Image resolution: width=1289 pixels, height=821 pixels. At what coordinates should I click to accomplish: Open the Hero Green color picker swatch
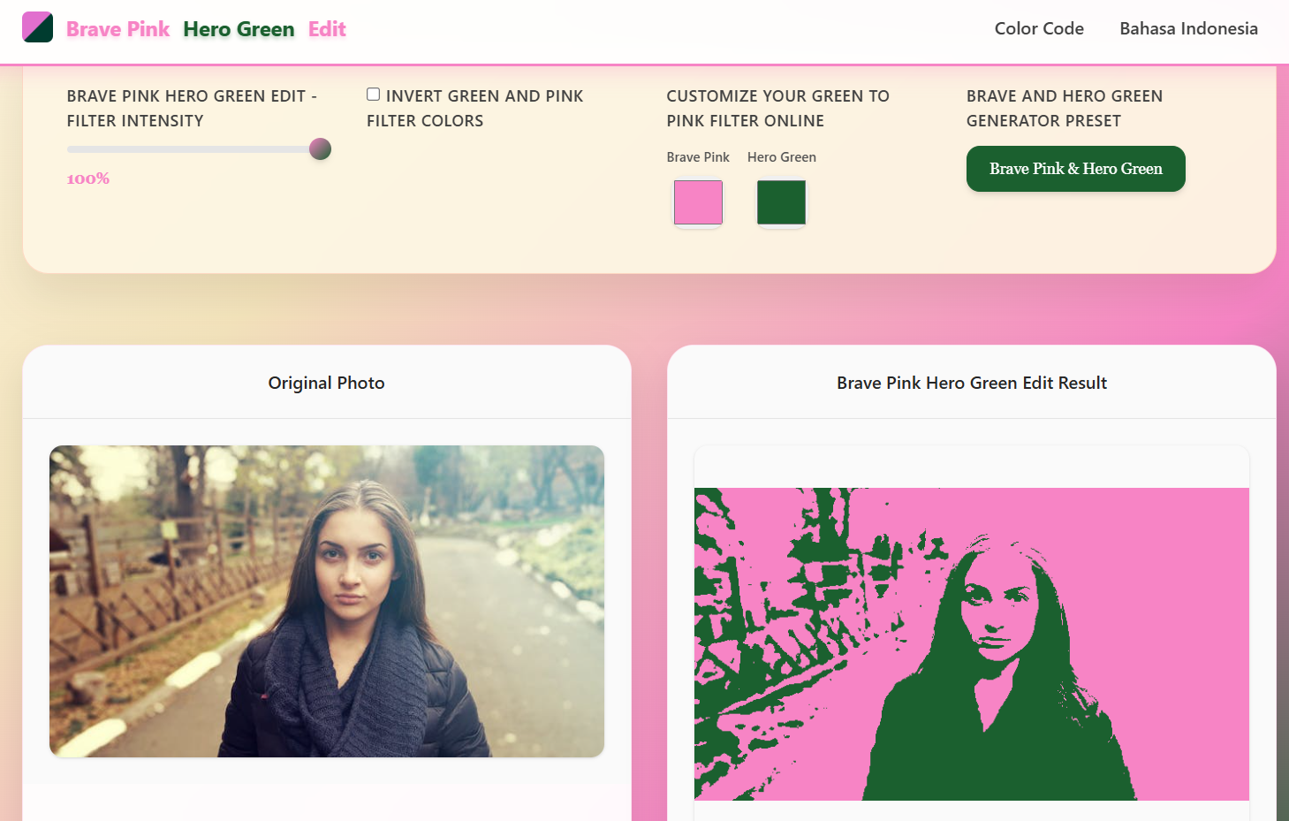(781, 202)
